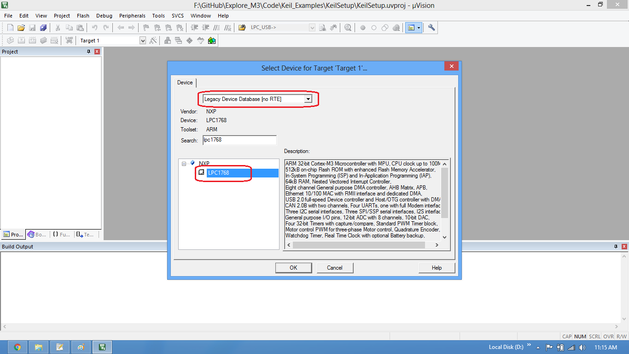Toggle bookmark flag icon
This screenshot has width=629, height=354.
146,28
